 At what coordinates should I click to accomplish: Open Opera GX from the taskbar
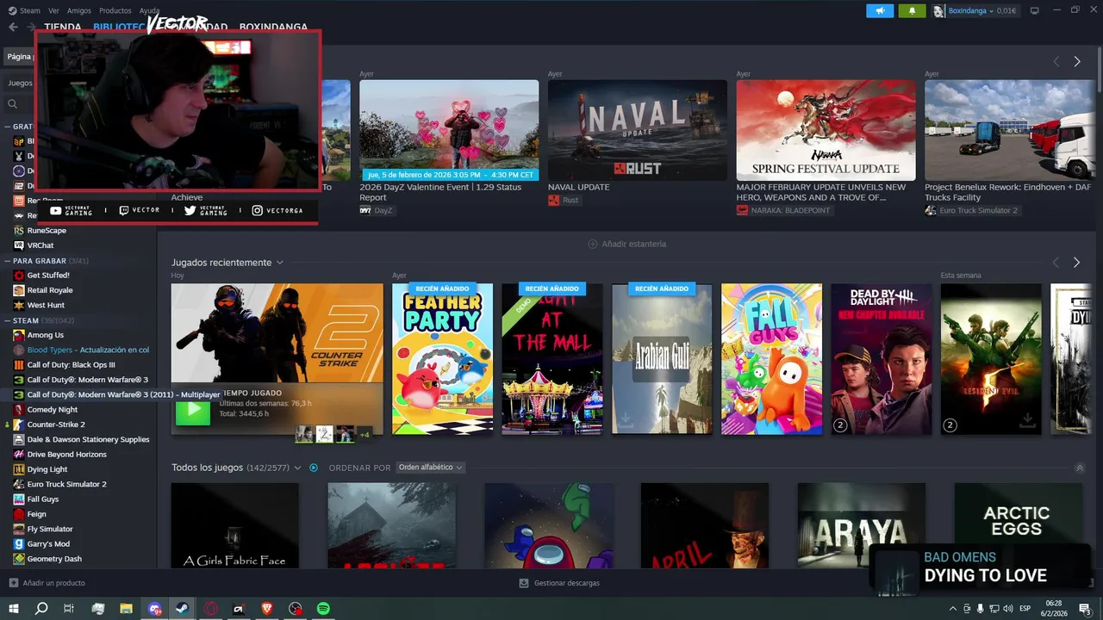211,609
